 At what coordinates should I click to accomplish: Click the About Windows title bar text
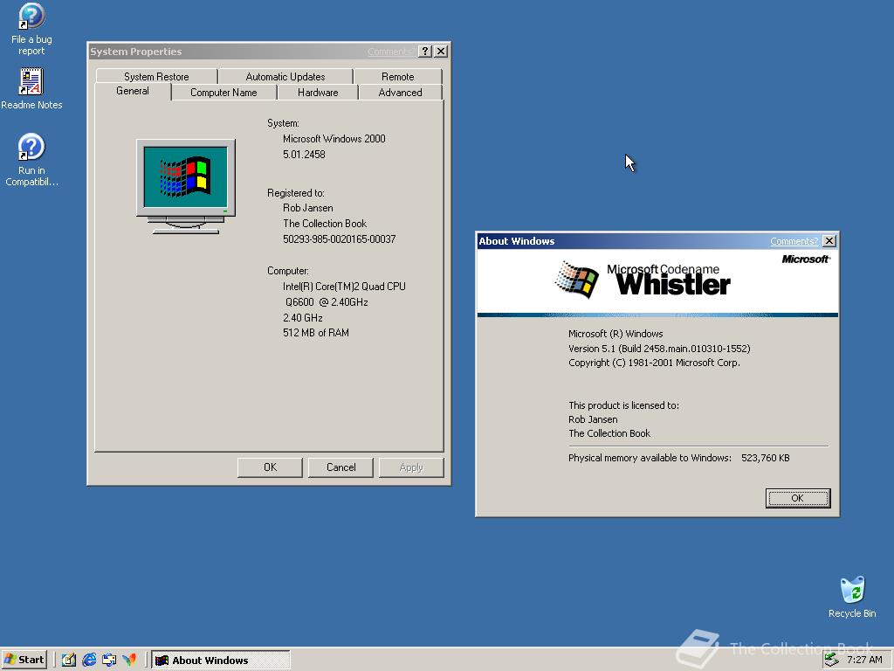(517, 241)
